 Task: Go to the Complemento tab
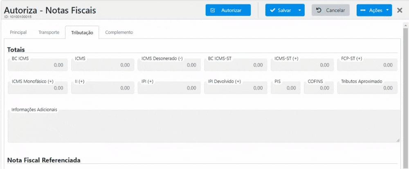coord(119,32)
